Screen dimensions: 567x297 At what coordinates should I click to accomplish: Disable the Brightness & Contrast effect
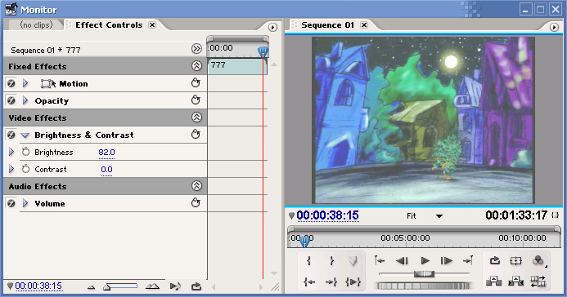point(11,135)
